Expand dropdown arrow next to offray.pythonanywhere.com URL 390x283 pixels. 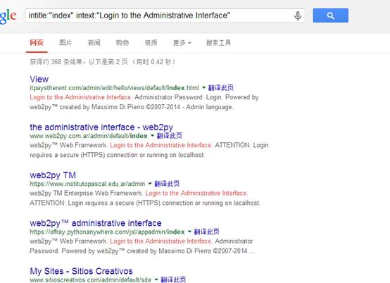(x=189, y=232)
